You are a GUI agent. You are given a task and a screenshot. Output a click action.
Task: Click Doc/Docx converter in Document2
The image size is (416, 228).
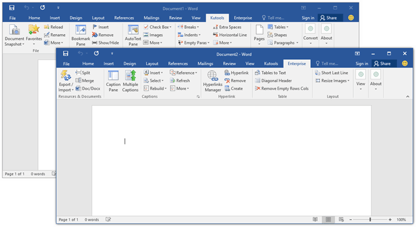coord(88,88)
